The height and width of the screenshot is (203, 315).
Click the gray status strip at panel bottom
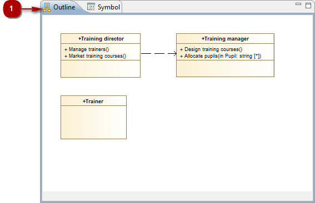pyautogui.click(x=177, y=196)
